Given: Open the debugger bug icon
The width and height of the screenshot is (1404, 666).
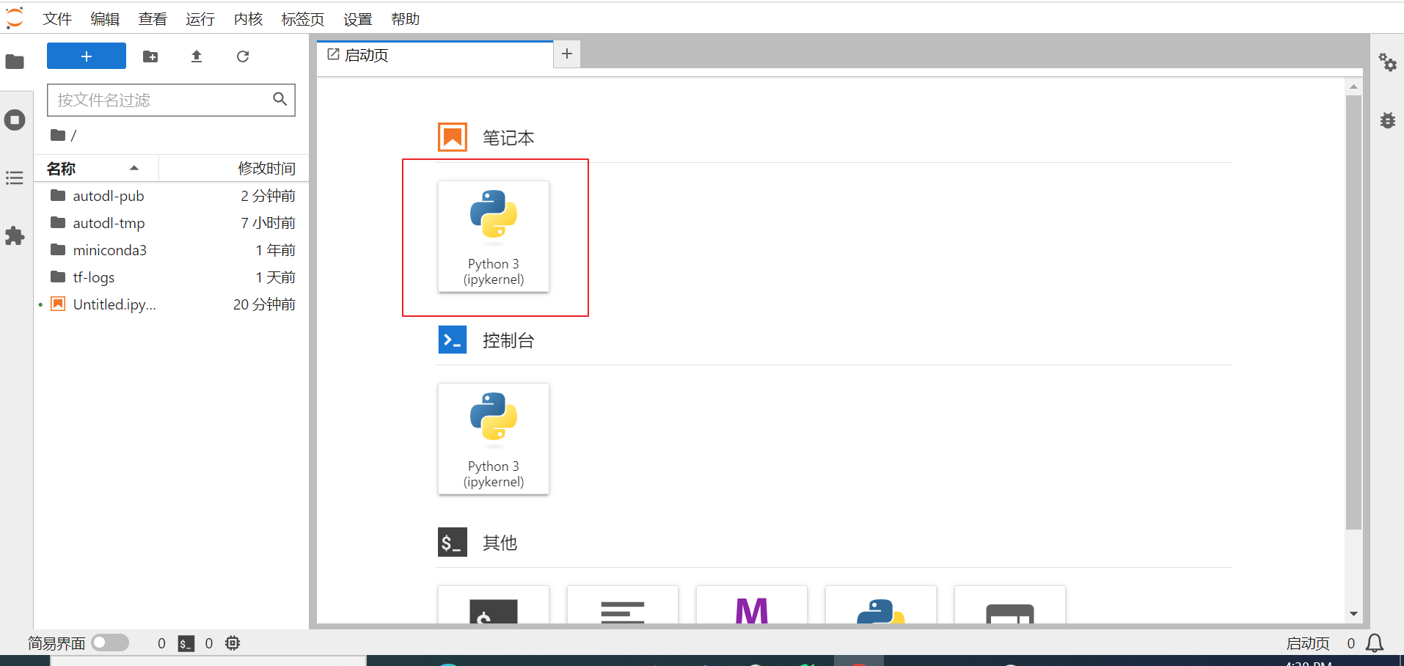Looking at the screenshot, I should pyautogui.click(x=1387, y=120).
